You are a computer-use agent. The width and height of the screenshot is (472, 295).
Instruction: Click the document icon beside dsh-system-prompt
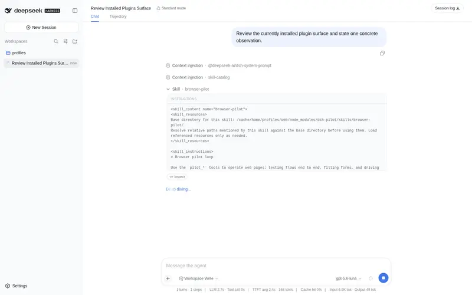[x=168, y=65]
